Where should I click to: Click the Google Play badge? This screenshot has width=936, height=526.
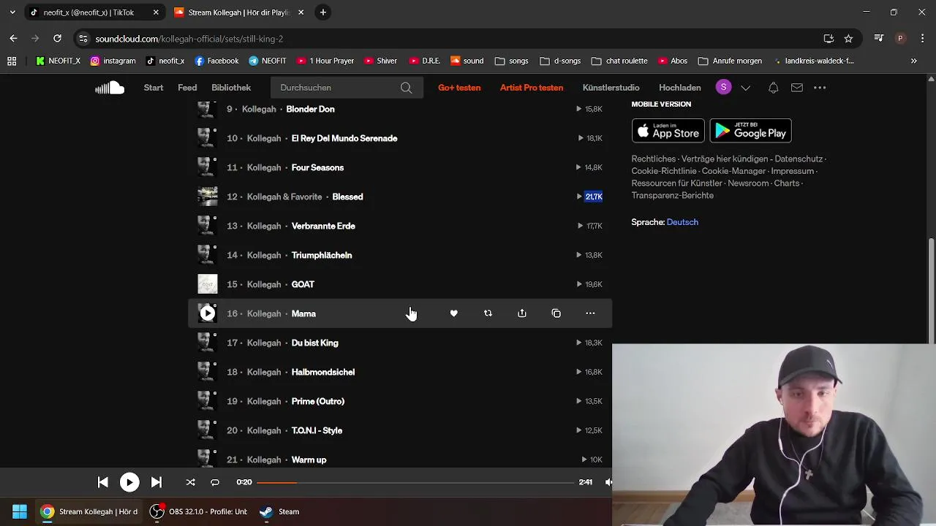click(x=750, y=131)
